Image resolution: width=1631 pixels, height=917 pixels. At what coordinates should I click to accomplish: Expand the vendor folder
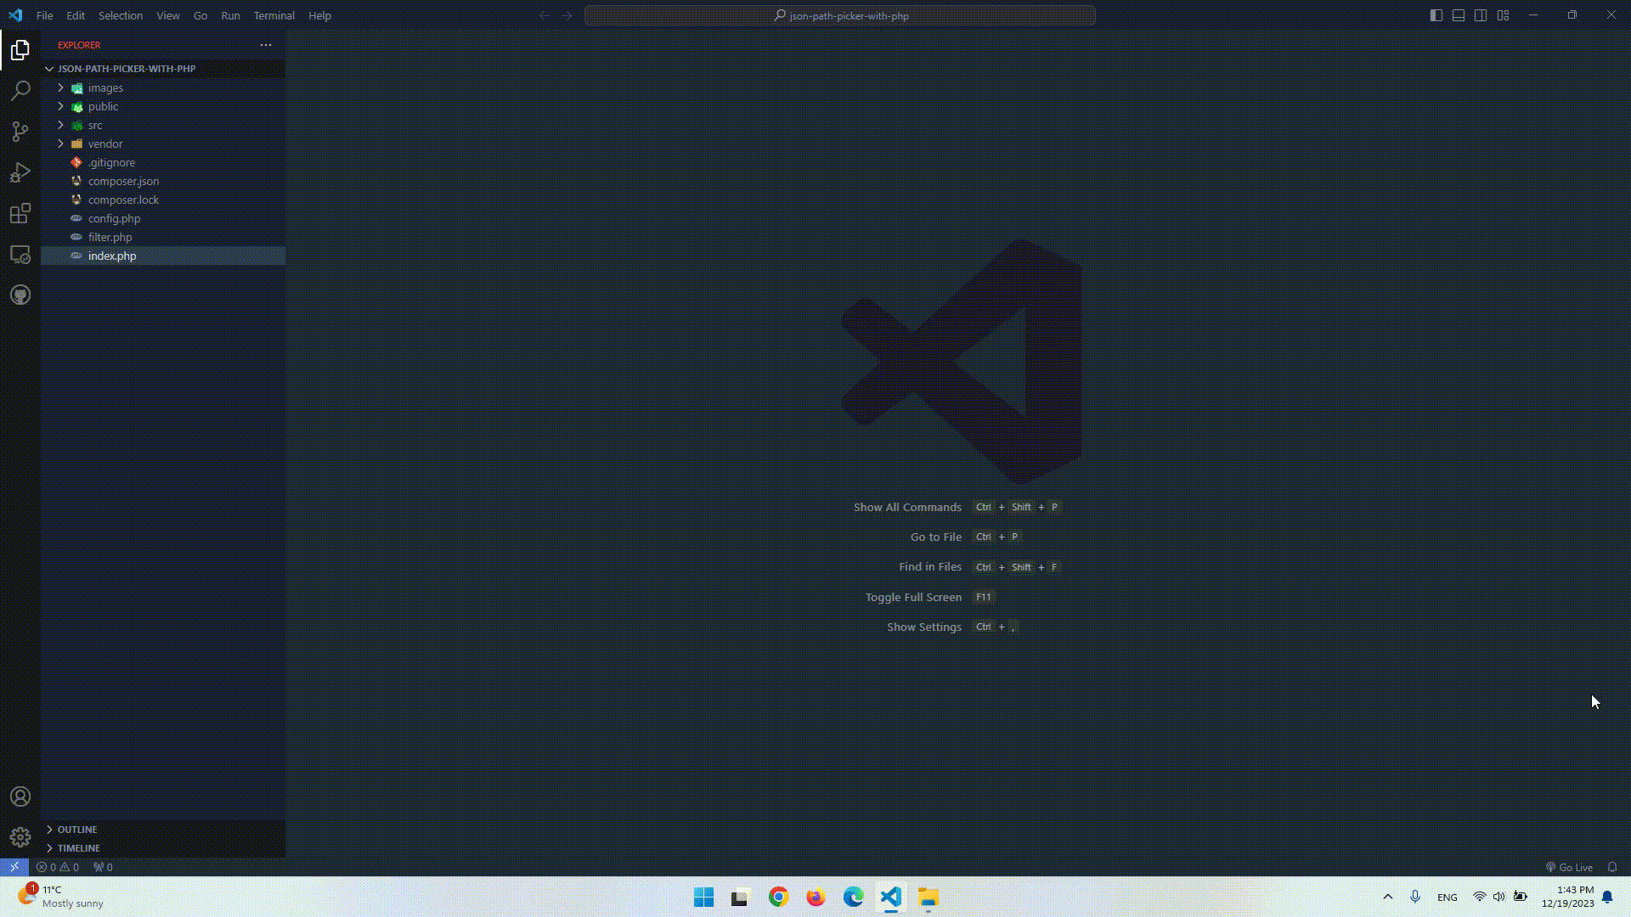(x=163, y=143)
